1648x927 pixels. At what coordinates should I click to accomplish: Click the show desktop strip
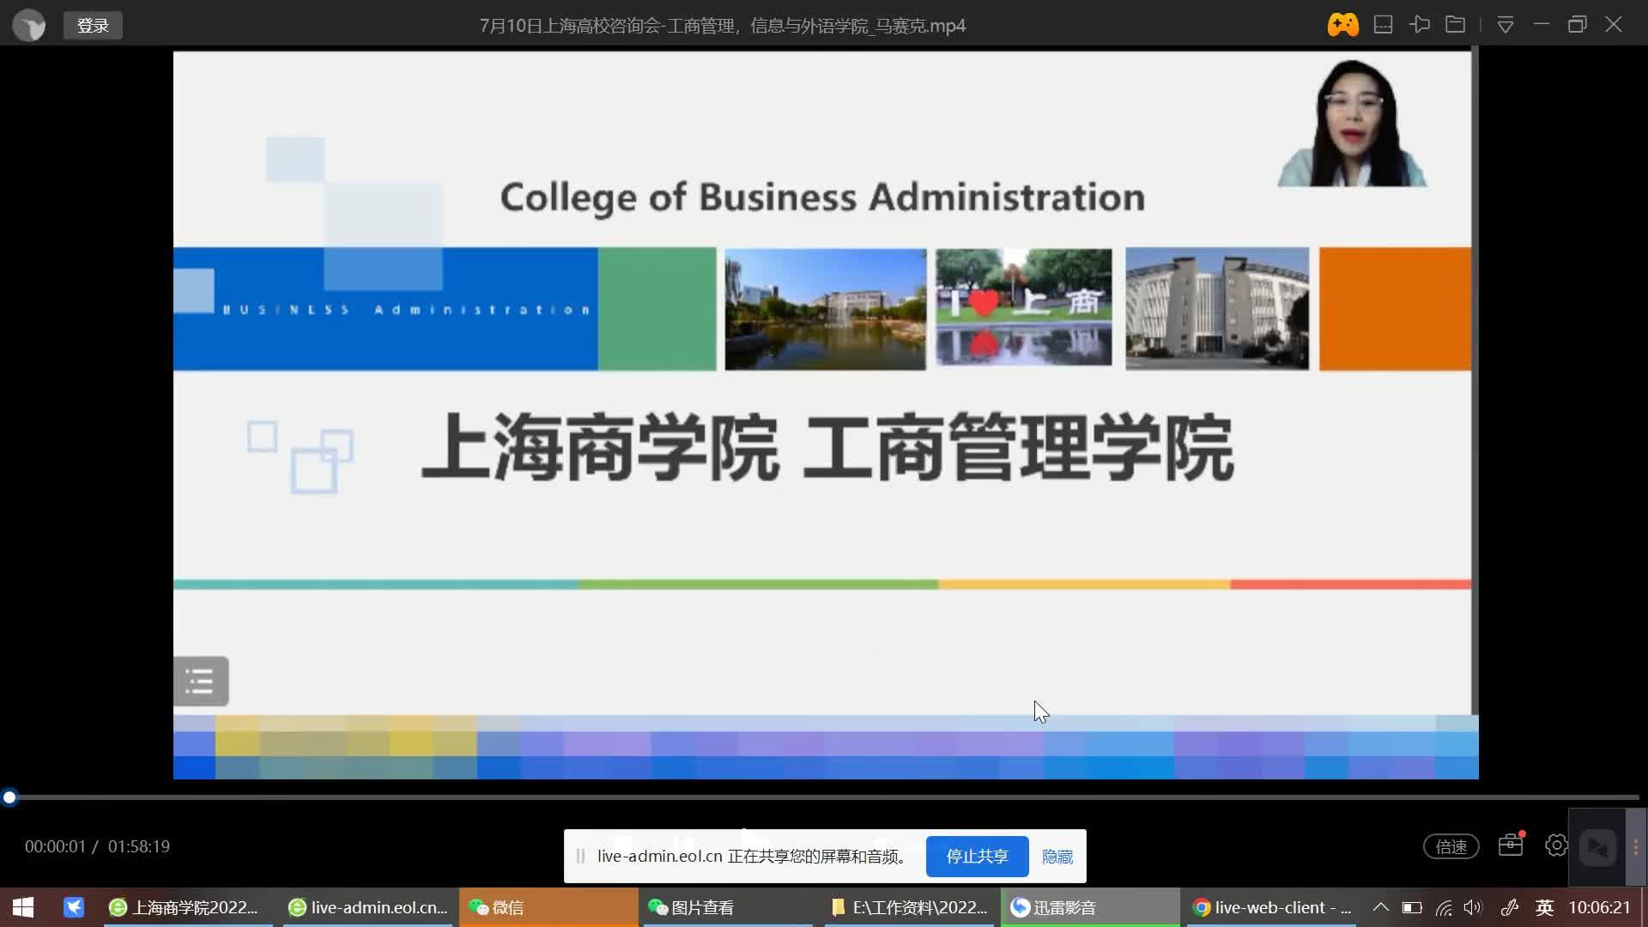coord(1644,907)
